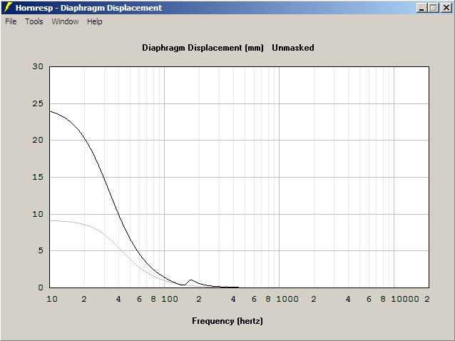Close the Diaphragm Displacement window
The image size is (455, 341).
[x=446, y=8]
